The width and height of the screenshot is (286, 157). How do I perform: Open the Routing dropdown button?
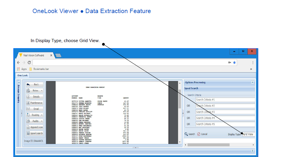tap(35, 115)
